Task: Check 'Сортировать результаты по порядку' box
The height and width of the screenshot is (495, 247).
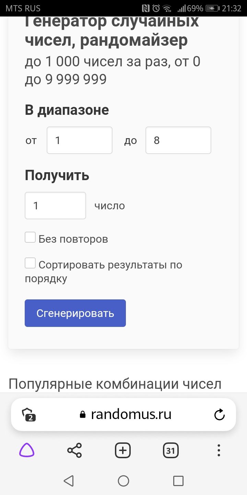Action: (x=30, y=264)
